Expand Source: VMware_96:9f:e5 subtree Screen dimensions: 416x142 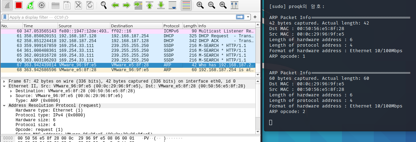pos(11,96)
